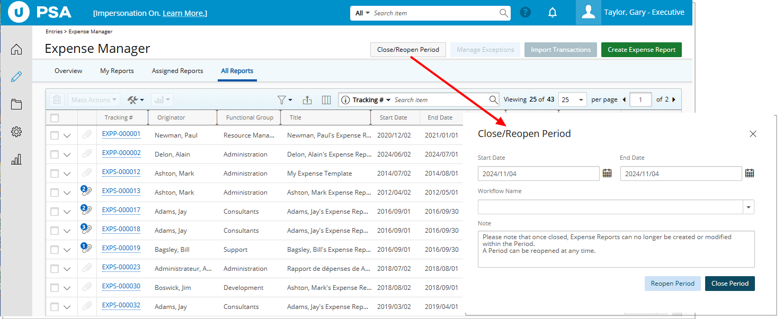Go to the next page arrow
Screen dimensions: 783x319
[673, 99]
